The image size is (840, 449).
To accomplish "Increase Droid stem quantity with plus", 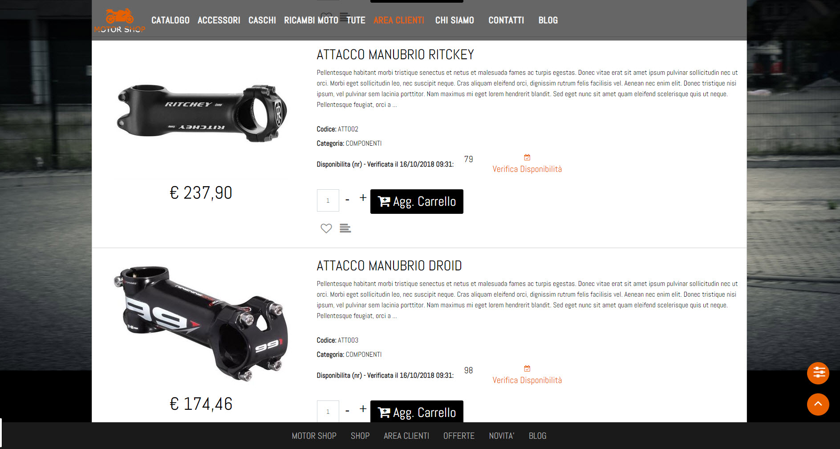I will coord(363,408).
